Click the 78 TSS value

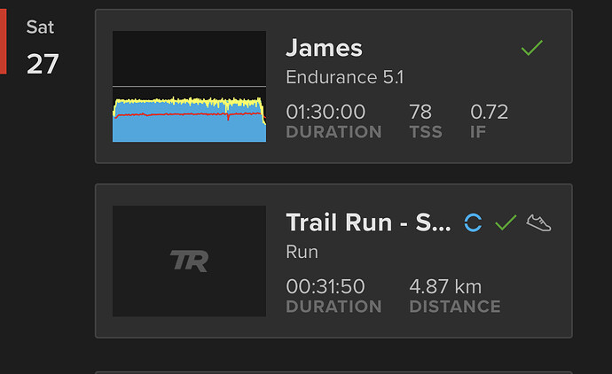(420, 112)
